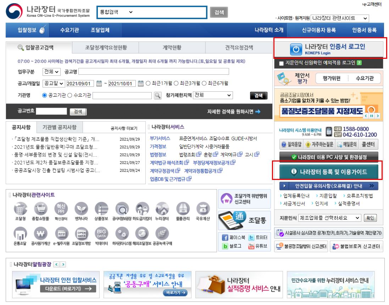Open 나라장터 안전 입찰서비스 download banner
The image size is (389, 305).
pyautogui.click(x=56, y=284)
